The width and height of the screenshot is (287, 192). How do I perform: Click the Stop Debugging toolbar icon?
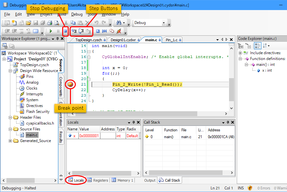(66, 31)
